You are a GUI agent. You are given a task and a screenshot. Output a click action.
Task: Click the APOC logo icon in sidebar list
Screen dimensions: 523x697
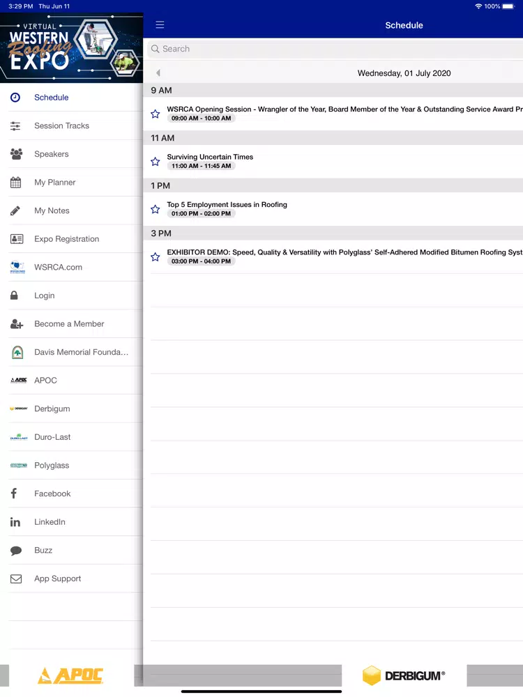coord(19,380)
